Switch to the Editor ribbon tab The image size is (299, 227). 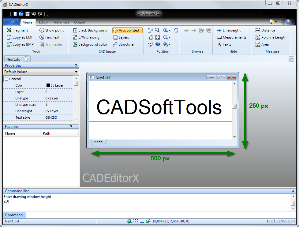[43, 22]
